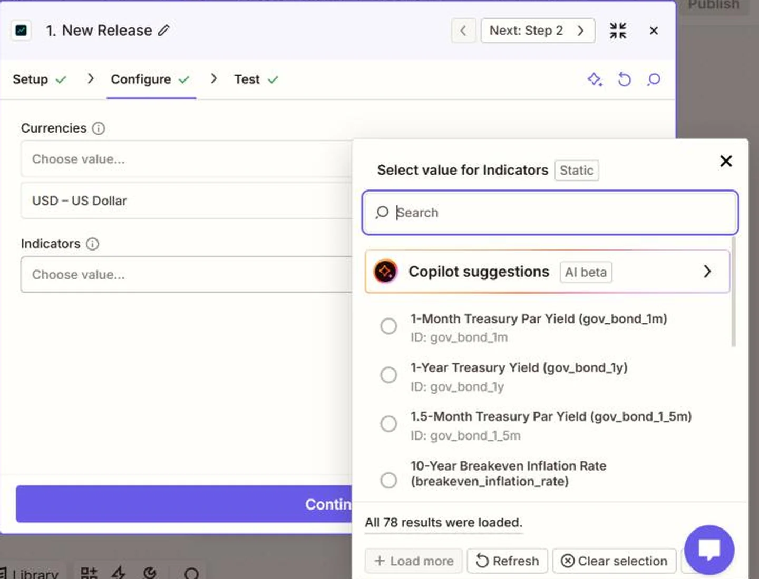
Task: Open Indicators Choose value field
Action: pyautogui.click(x=187, y=274)
